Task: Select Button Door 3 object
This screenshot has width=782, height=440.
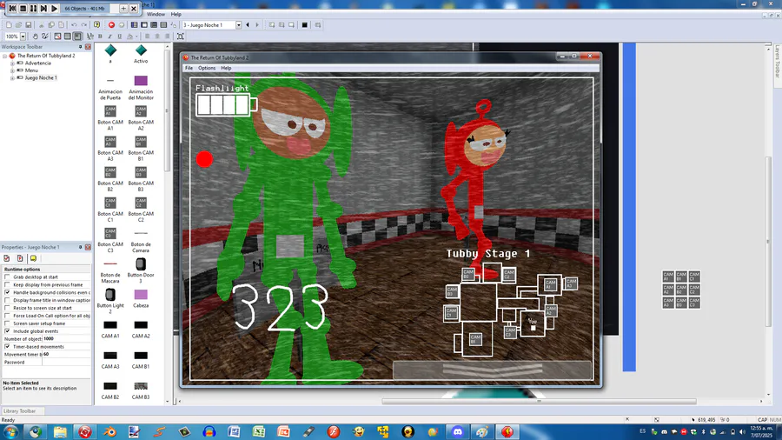Action: (x=141, y=270)
